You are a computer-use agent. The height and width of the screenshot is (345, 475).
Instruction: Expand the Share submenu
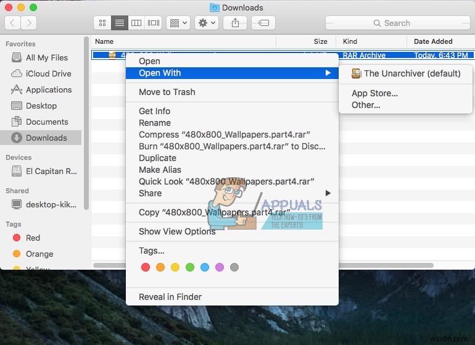pyautogui.click(x=232, y=193)
